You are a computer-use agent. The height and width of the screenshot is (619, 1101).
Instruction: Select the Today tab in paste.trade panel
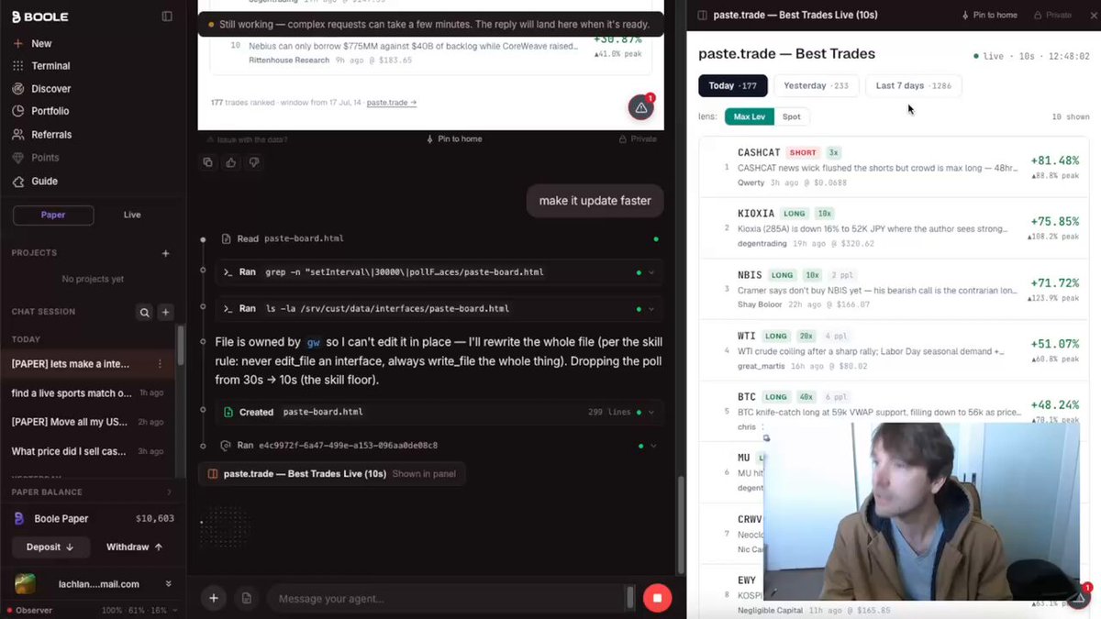[x=733, y=85]
